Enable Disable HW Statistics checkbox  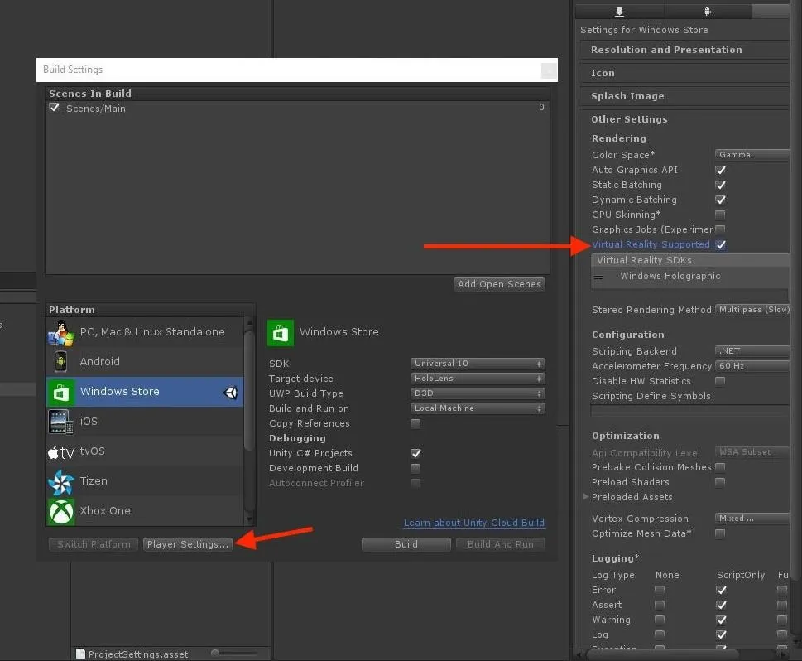(720, 380)
